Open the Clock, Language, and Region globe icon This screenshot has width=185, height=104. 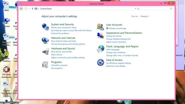101,49
